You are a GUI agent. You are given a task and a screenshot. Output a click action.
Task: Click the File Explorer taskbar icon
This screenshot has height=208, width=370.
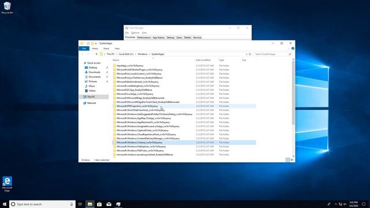pyautogui.click(x=90, y=204)
